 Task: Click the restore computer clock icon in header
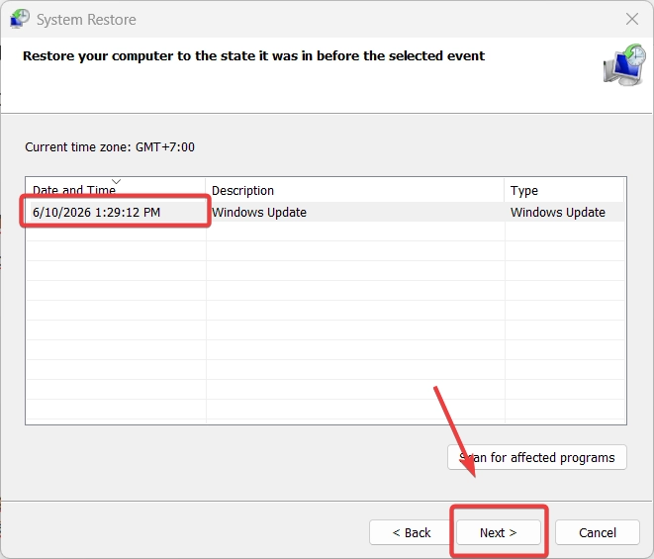click(x=624, y=64)
